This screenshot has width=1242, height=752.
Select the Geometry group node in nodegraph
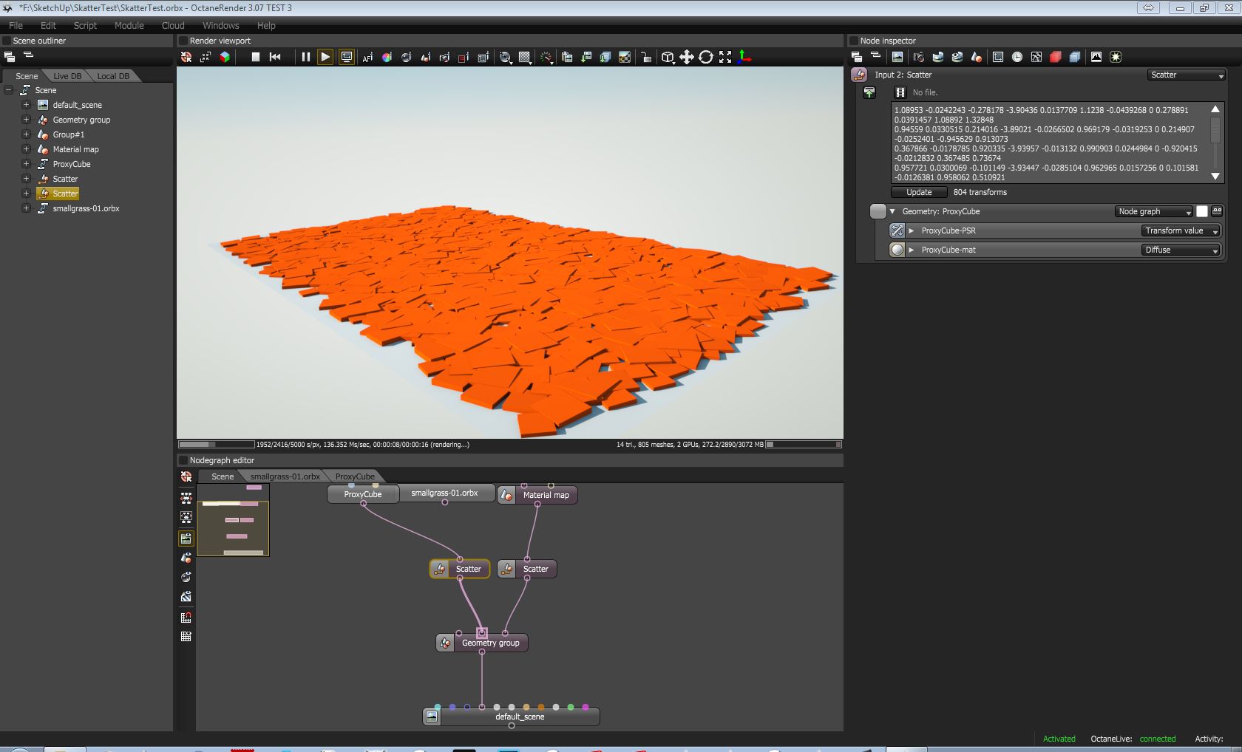[490, 643]
